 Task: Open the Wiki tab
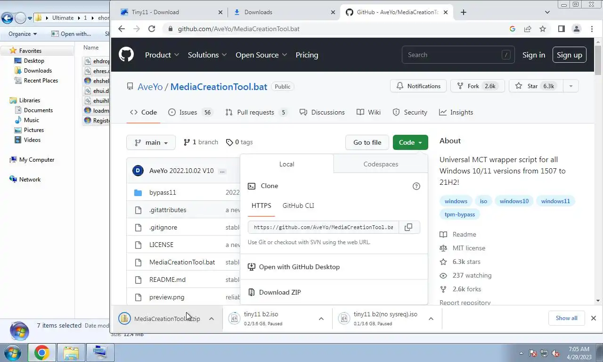(x=369, y=112)
